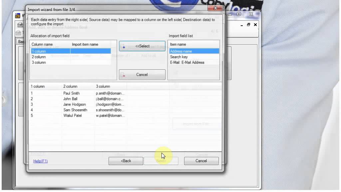Screen dimensions: 341x192
Task: Click the <Back button
Action: tap(126, 161)
